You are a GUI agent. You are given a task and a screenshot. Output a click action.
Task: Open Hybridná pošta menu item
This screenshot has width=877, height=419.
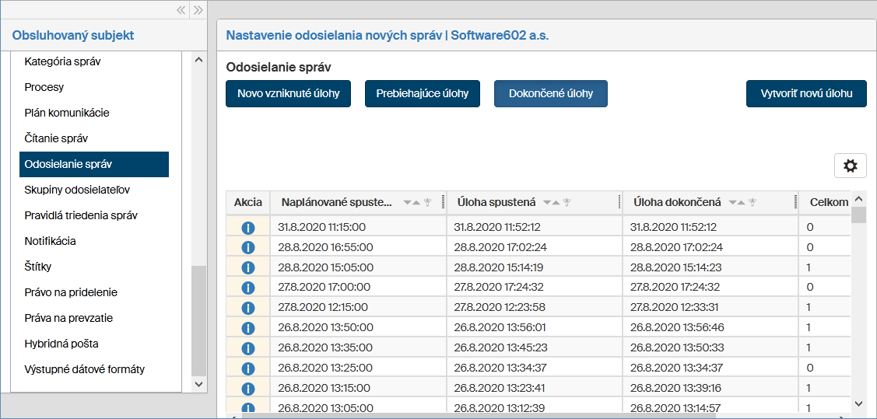61,344
